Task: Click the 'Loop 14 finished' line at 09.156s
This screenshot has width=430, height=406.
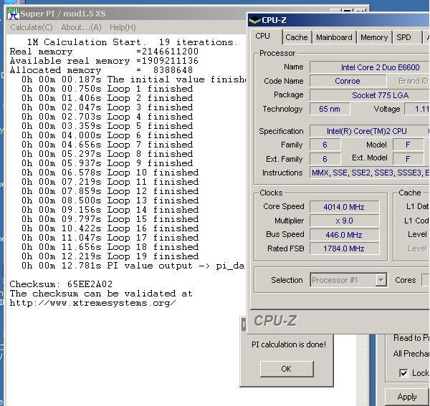Action: tap(110, 210)
